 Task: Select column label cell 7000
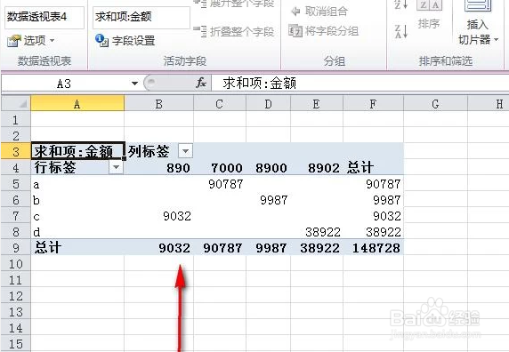click(x=220, y=168)
